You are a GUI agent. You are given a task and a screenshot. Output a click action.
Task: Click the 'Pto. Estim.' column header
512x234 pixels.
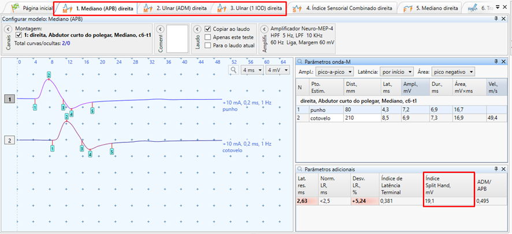pos(327,87)
